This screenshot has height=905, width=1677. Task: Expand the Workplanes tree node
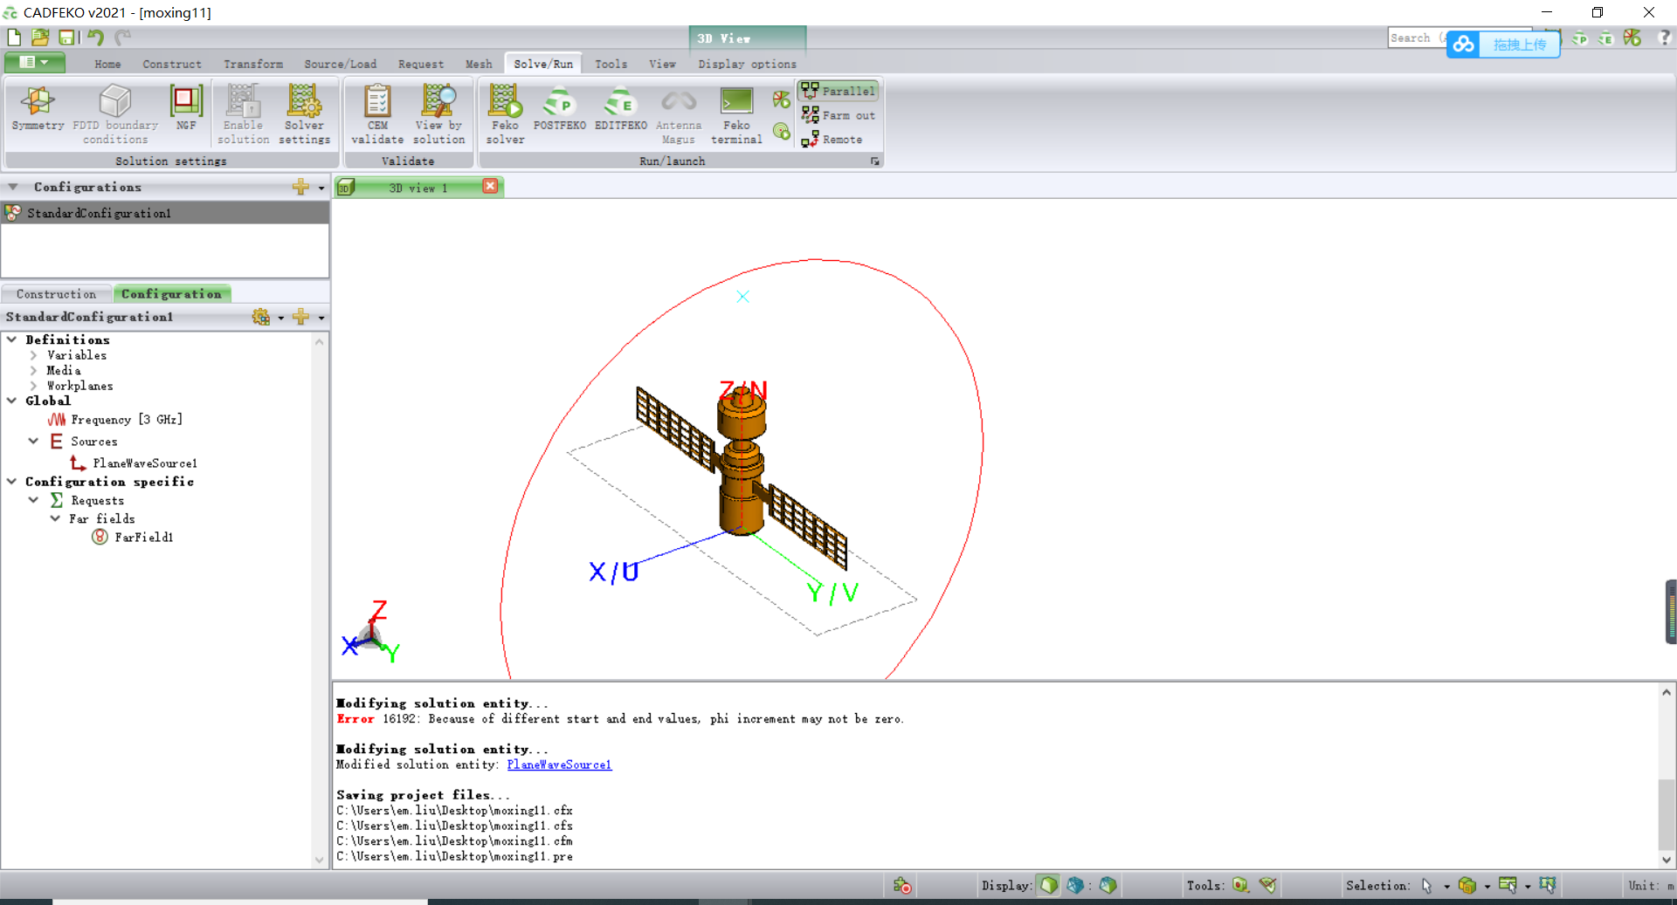(x=33, y=386)
